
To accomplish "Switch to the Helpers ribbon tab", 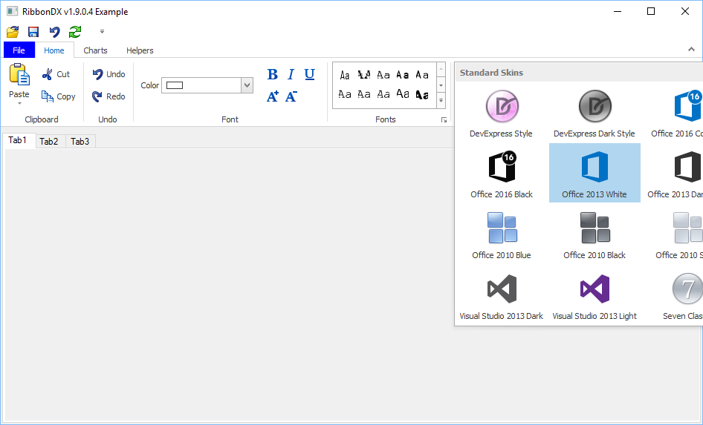I will 140,50.
